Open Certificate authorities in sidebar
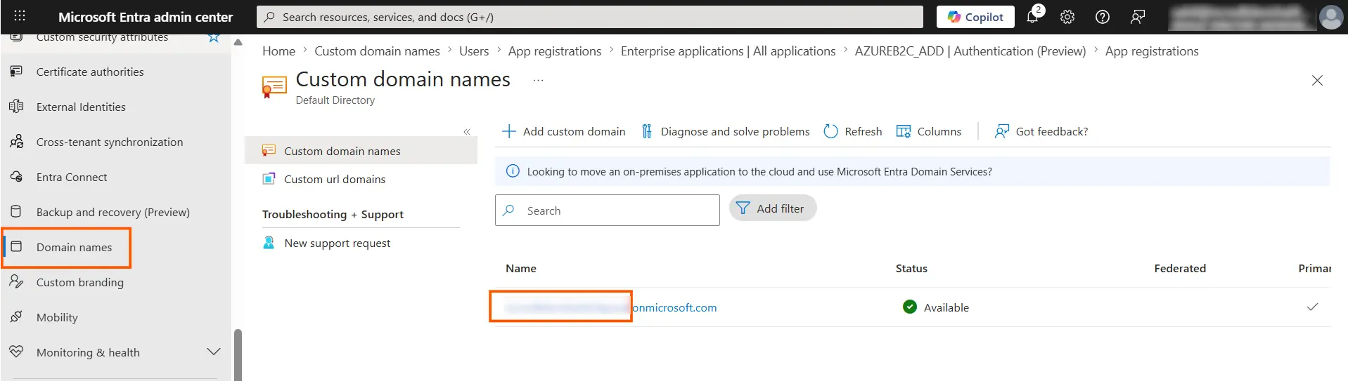The height and width of the screenshot is (381, 1348). coord(90,72)
